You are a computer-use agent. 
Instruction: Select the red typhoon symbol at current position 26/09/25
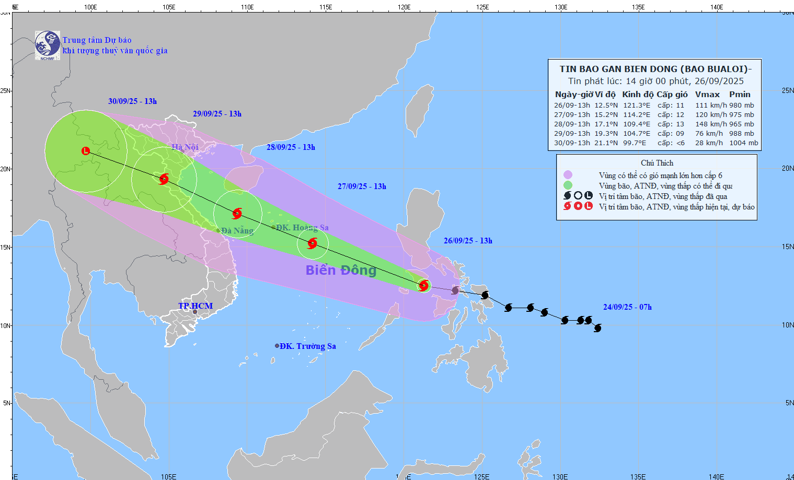click(423, 285)
